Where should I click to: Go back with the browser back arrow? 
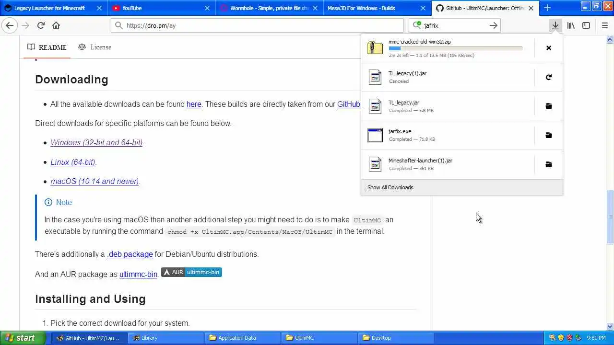[10, 25]
